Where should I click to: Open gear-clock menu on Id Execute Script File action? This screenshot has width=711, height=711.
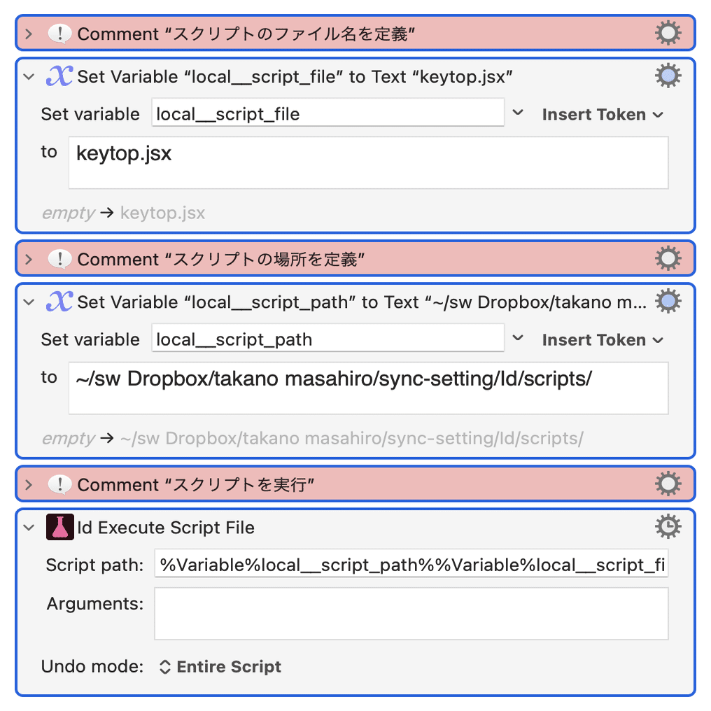click(668, 527)
